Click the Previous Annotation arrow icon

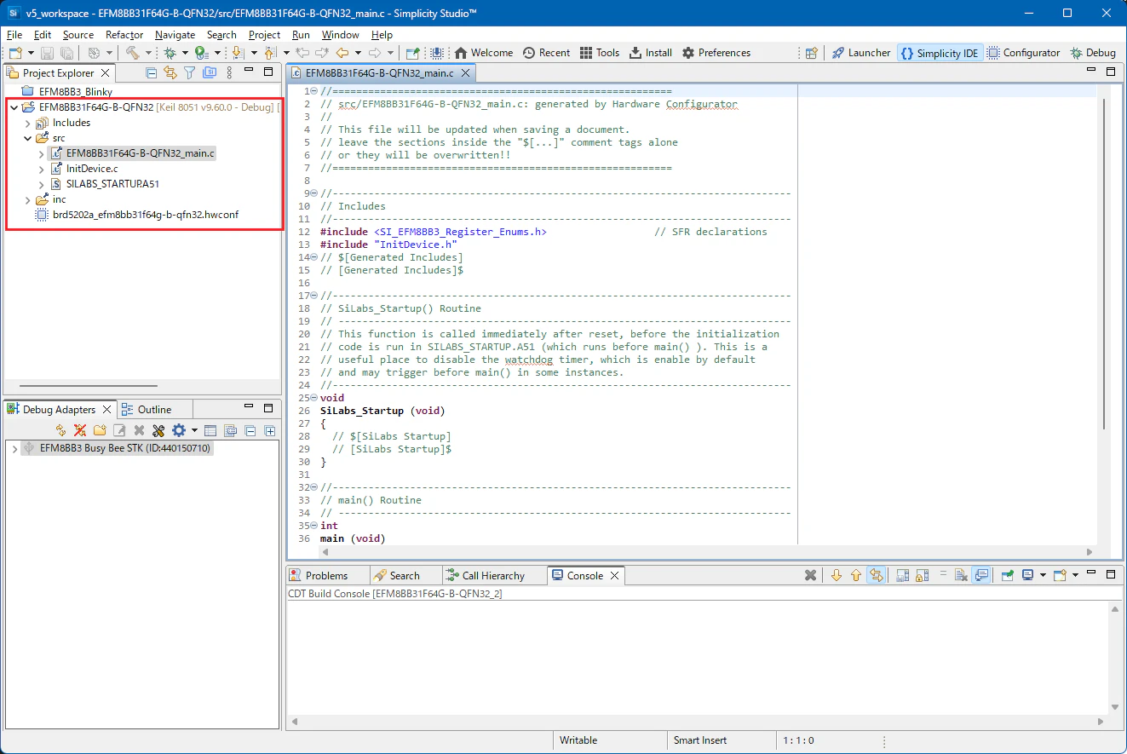270,53
